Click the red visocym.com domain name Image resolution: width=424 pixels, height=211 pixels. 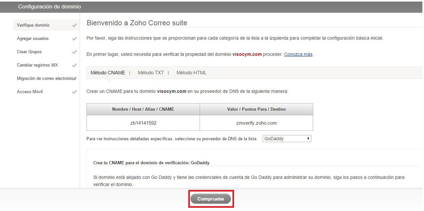point(247,54)
